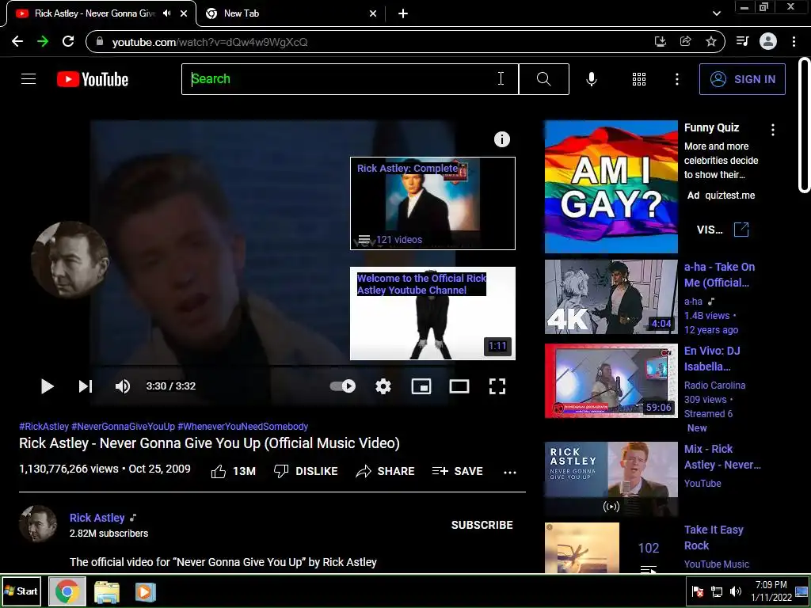The width and height of the screenshot is (811, 608).
Task: Open the YouTube apps grid
Action: pyautogui.click(x=639, y=79)
